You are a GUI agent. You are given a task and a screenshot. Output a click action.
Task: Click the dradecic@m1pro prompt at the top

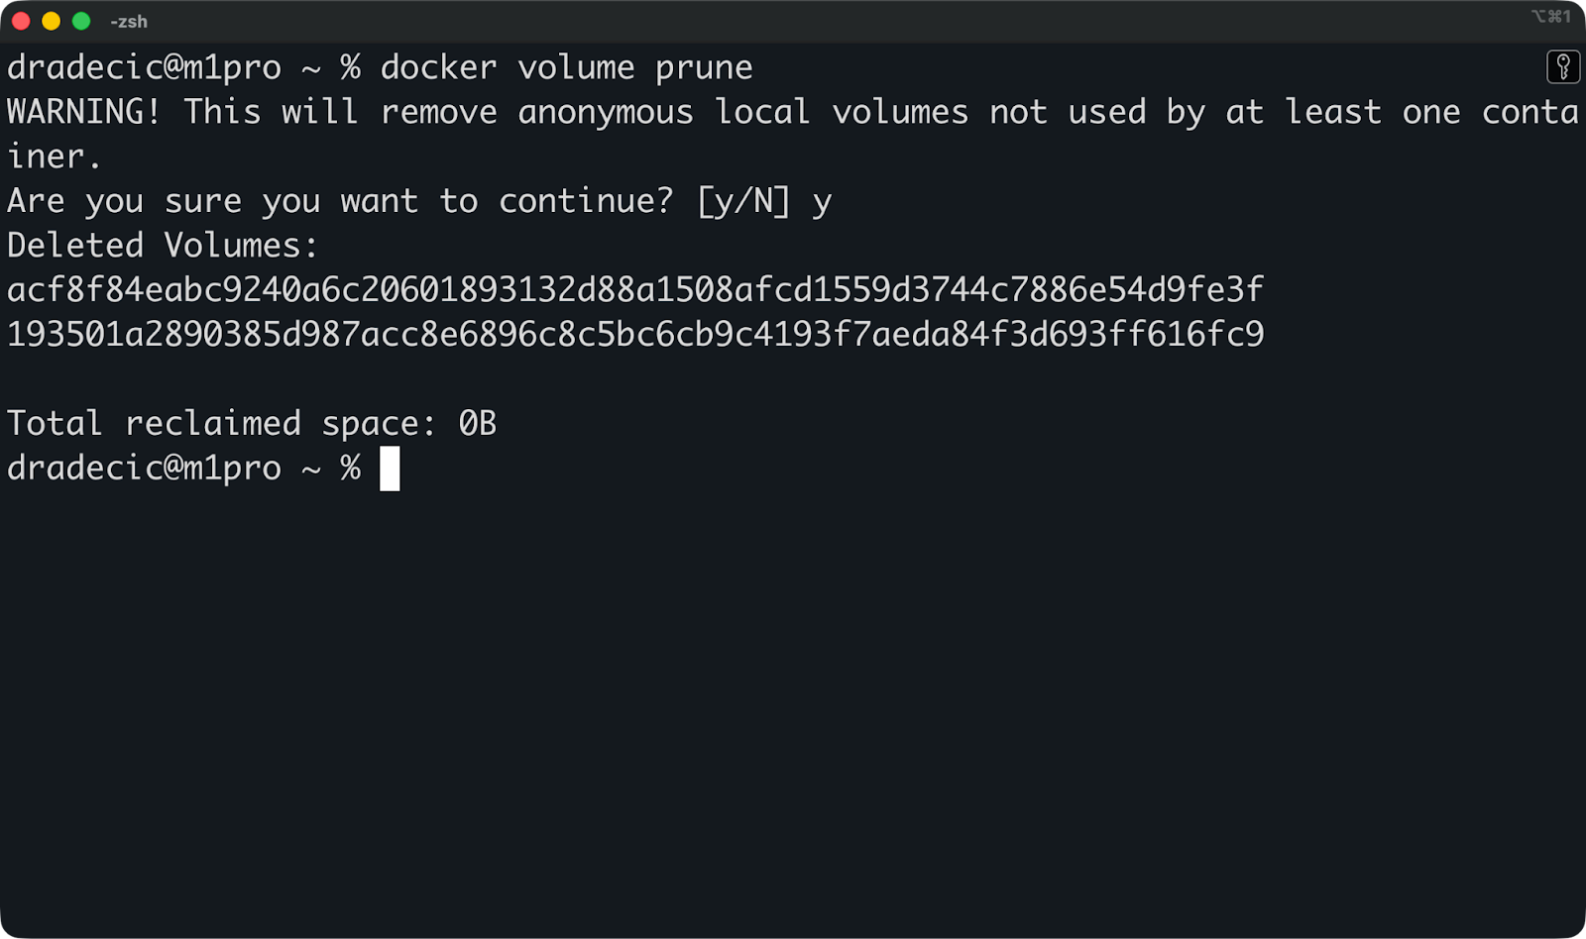point(142,66)
